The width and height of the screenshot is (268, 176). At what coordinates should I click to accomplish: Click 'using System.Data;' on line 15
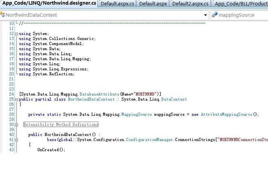[40, 49]
